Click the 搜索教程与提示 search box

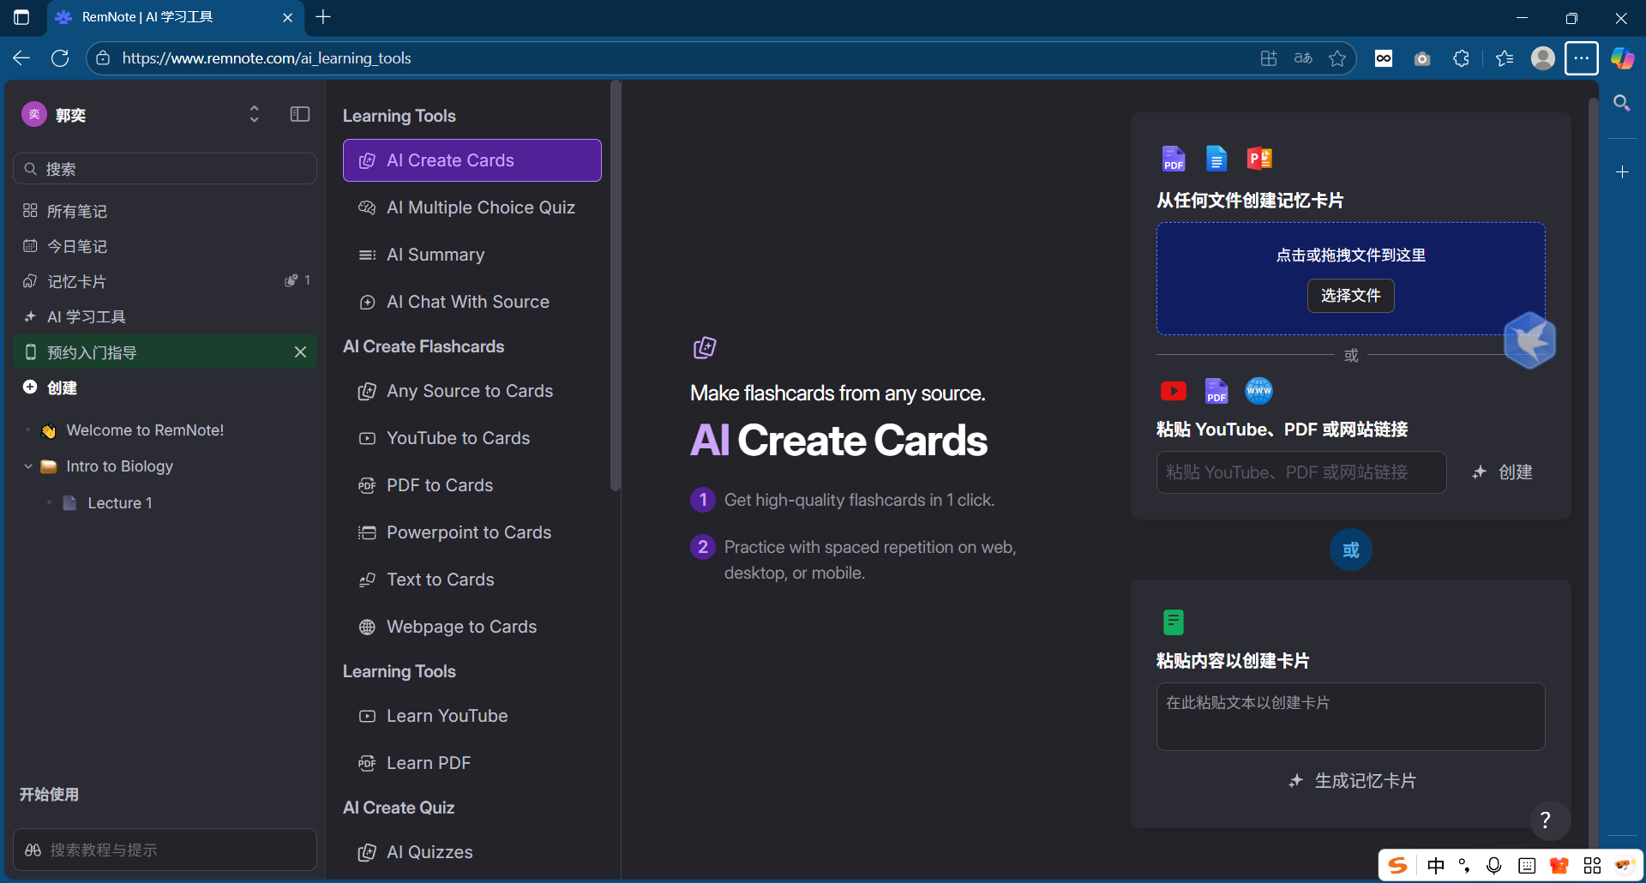coord(165,850)
